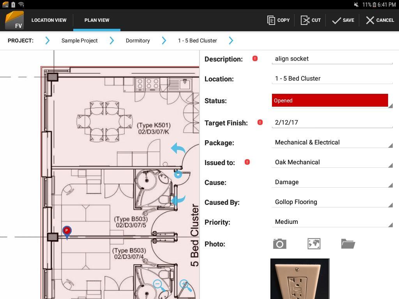Switch to Location View tab
Viewport: 399px width, 299px height.
tap(49, 20)
